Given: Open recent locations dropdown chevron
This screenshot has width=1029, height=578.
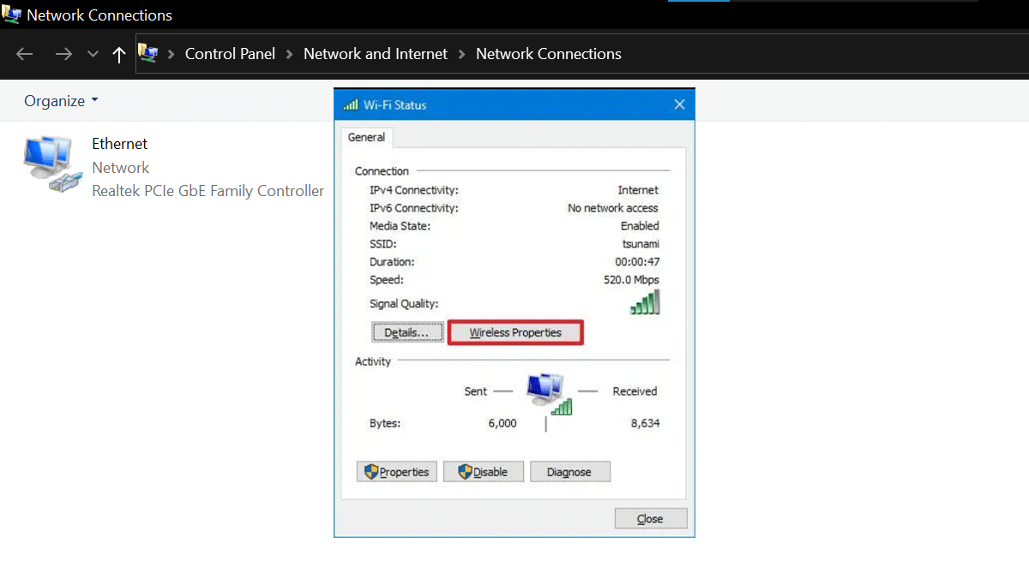Looking at the screenshot, I should click(93, 54).
